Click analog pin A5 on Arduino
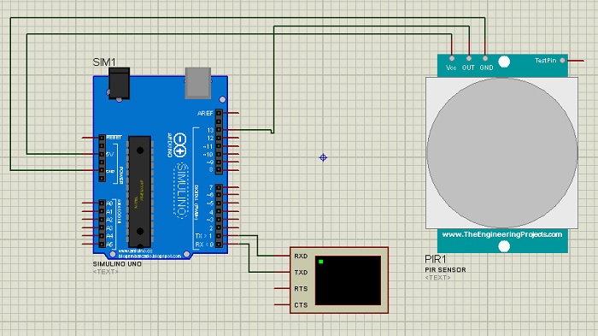Image resolution: width=598 pixels, height=336 pixels. [x=102, y=244]
